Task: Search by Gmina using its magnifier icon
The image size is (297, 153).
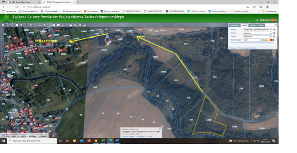Action: click(274, 33)
